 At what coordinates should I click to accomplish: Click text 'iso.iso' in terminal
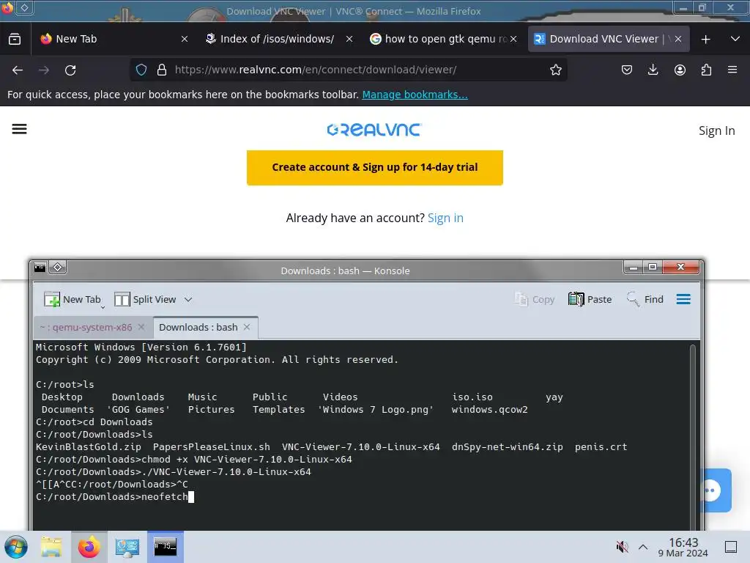click(472, 397)
